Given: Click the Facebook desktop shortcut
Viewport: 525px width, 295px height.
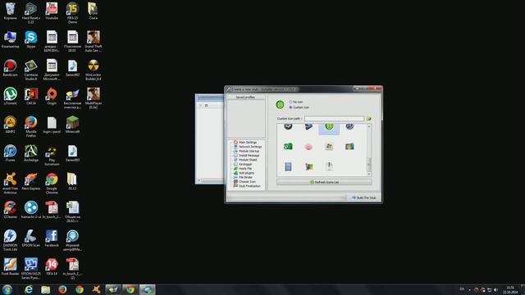Looking at the screenshot, I should pyautogui.click(x=52, y=238).
